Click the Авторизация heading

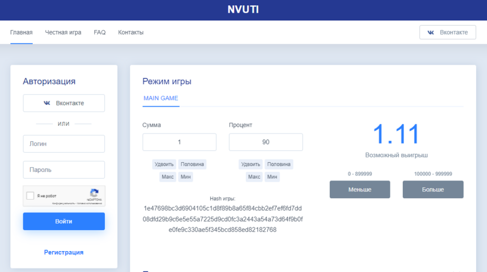49,81
